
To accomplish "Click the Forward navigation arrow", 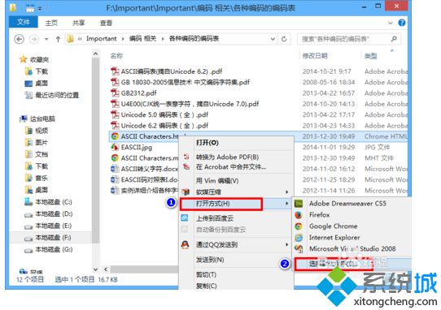I will pyautogui.click(x=34, y=39).
